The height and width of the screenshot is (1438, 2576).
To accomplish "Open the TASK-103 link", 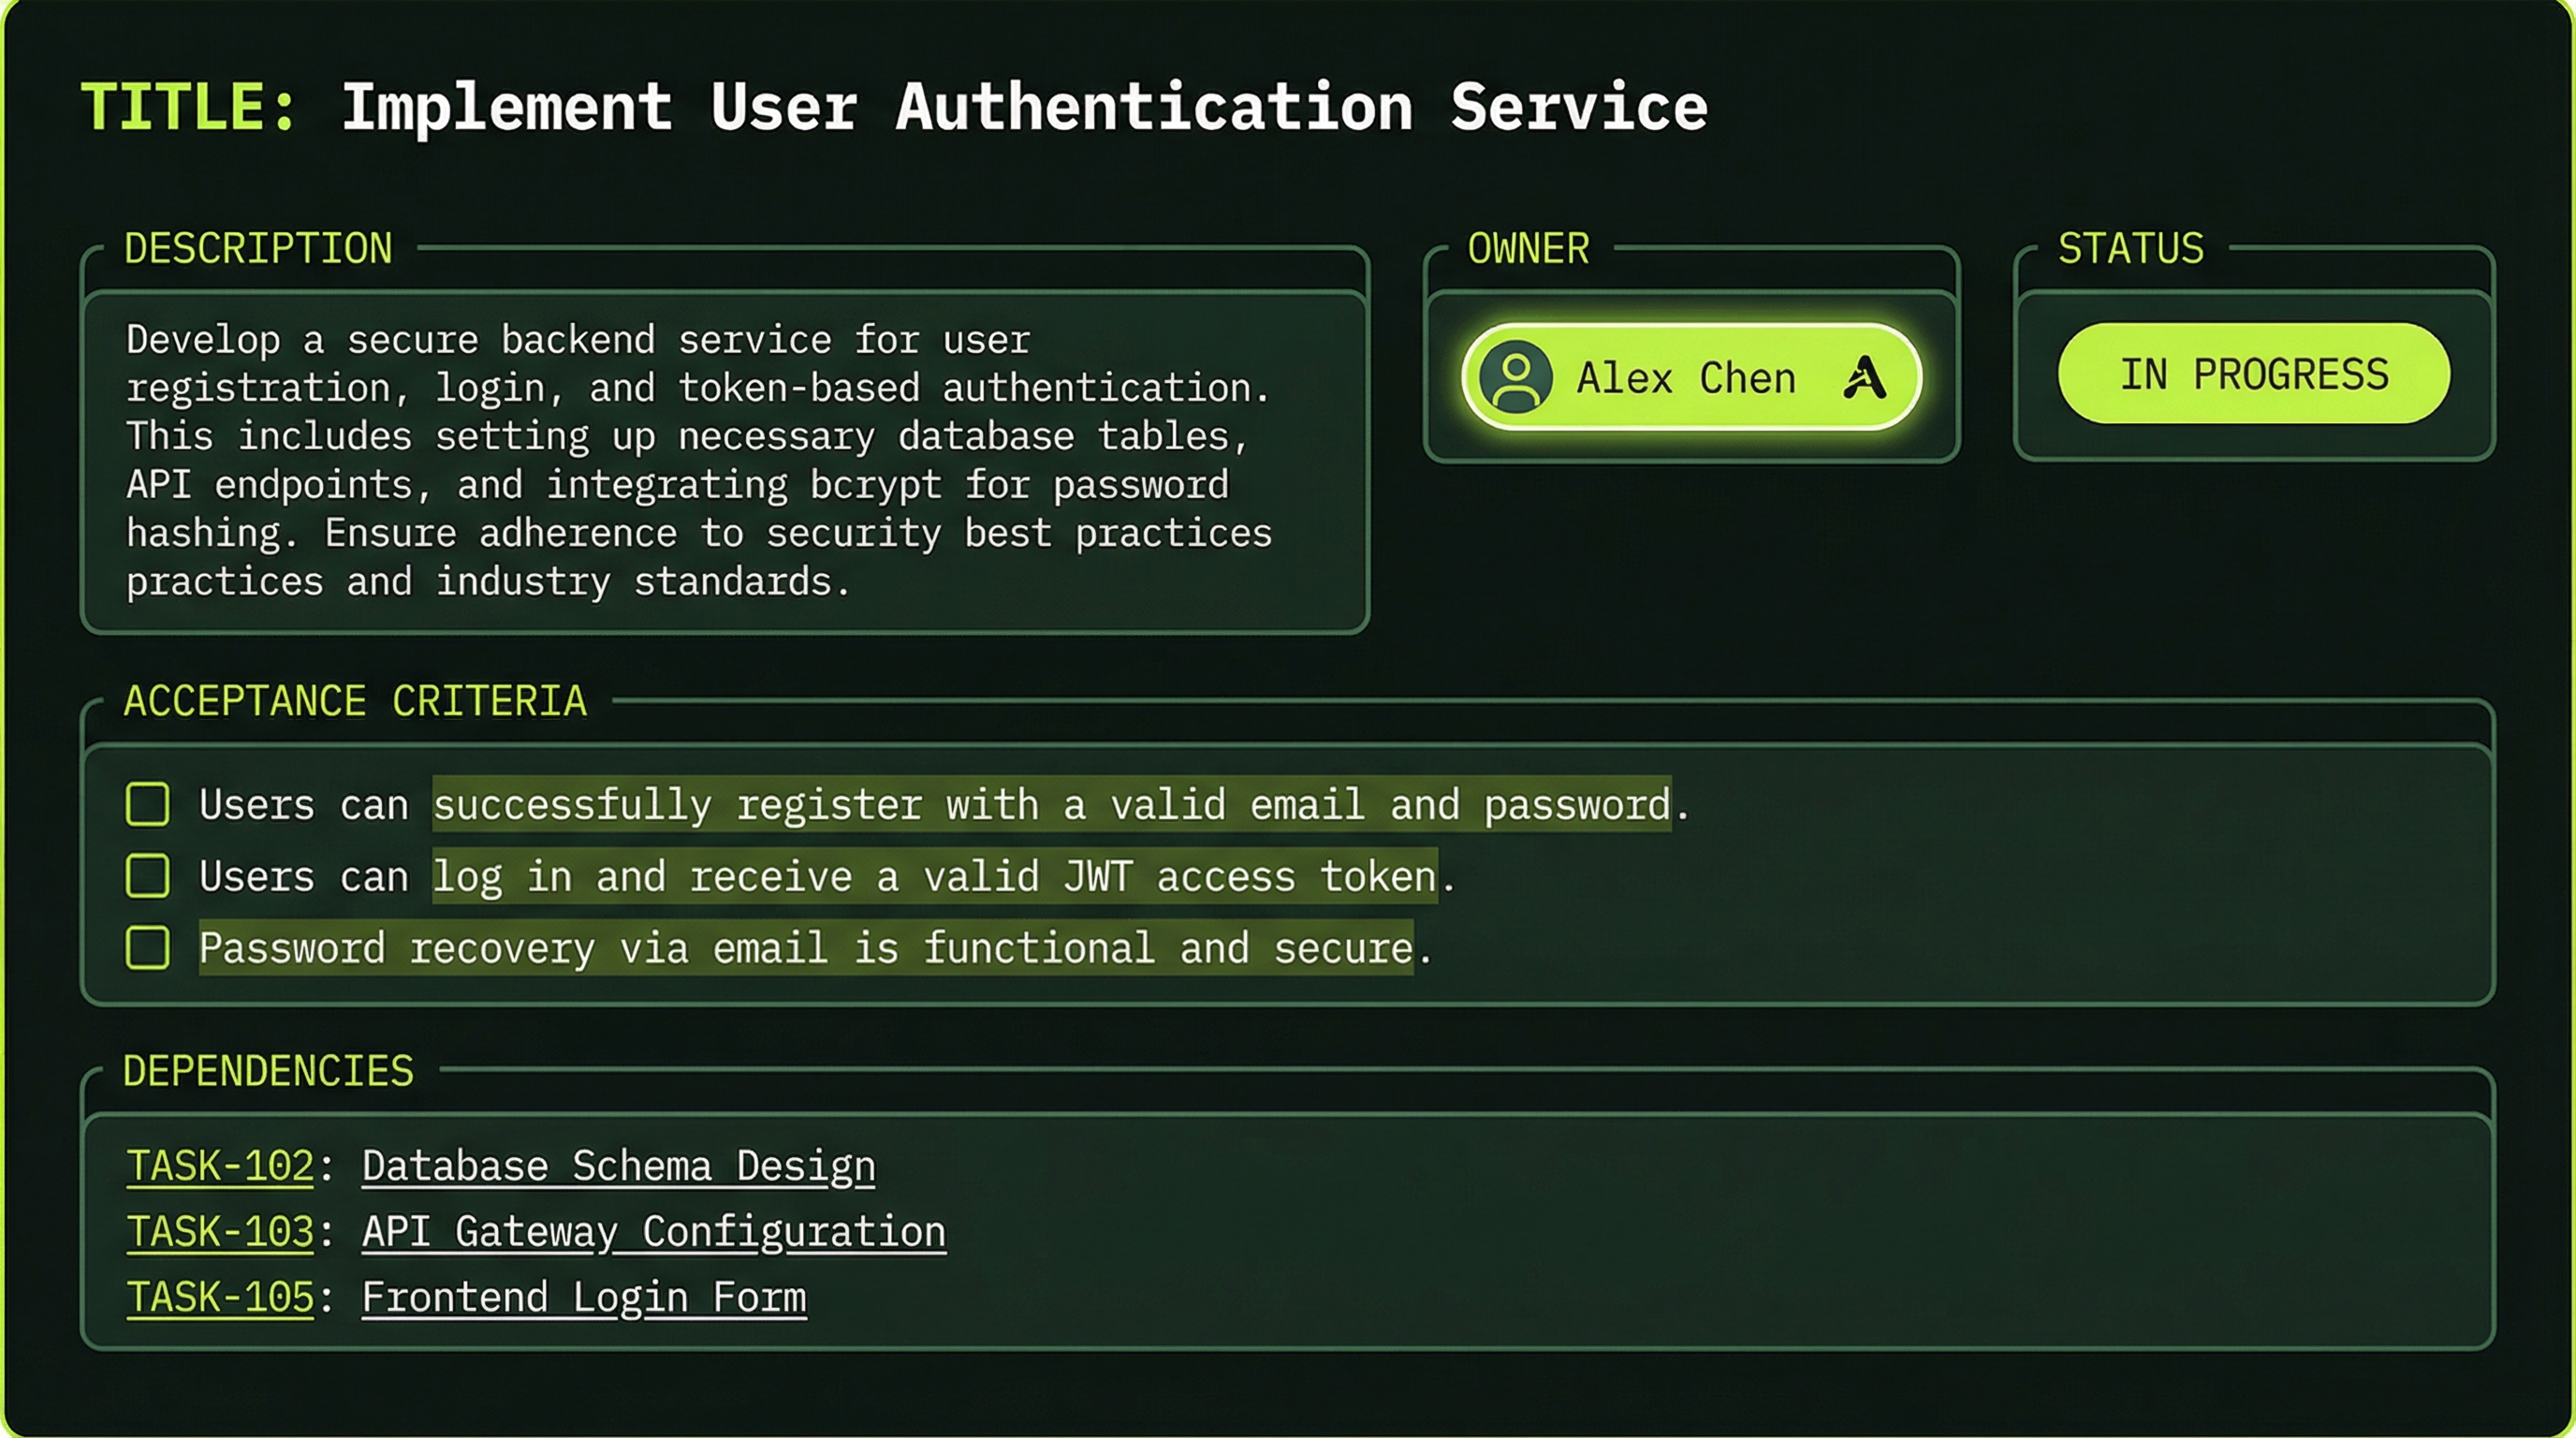I will pos(219,1231).
